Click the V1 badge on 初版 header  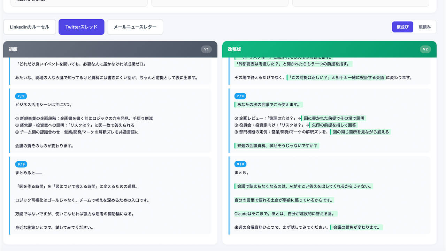tap(206, 49)
